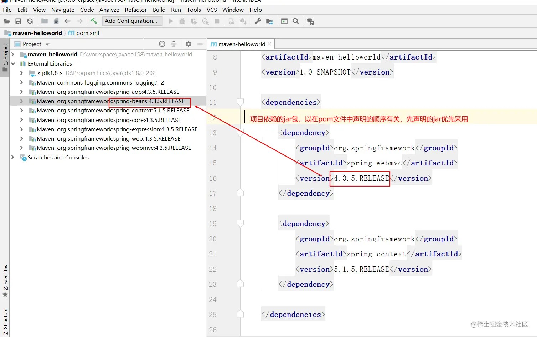Click the Back navigation arrow
537x337 pixels.
(67, 21)
